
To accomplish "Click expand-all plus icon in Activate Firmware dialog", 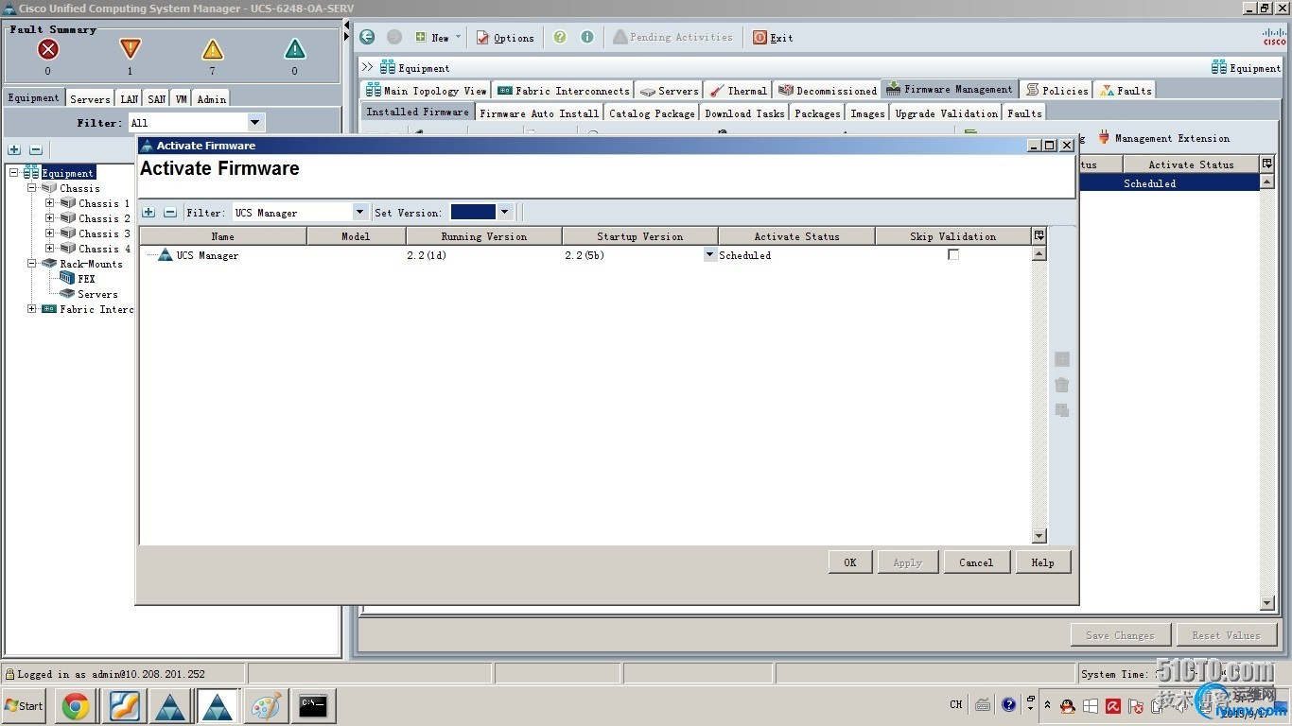I will [148, 213].
